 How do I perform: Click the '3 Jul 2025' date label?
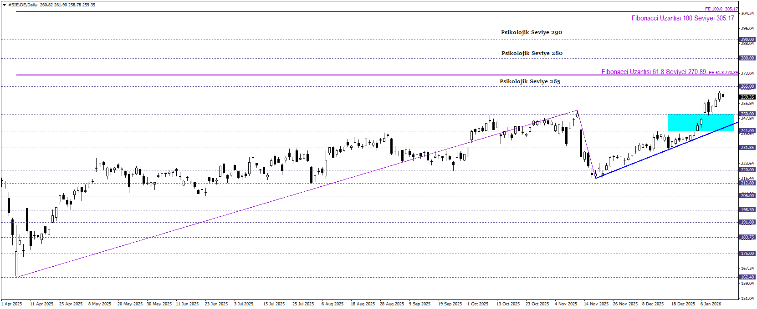[x=244, y=304]
